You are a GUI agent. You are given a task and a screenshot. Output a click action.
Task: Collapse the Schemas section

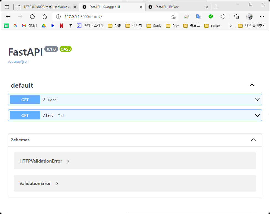pos(253,140)
